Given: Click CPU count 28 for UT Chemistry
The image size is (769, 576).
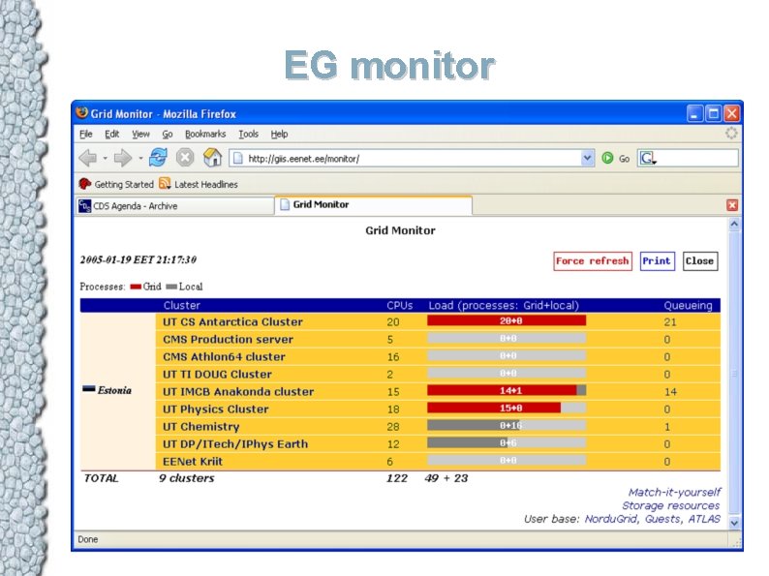Looking at the screenshot, I should click(x=393, y=427).
